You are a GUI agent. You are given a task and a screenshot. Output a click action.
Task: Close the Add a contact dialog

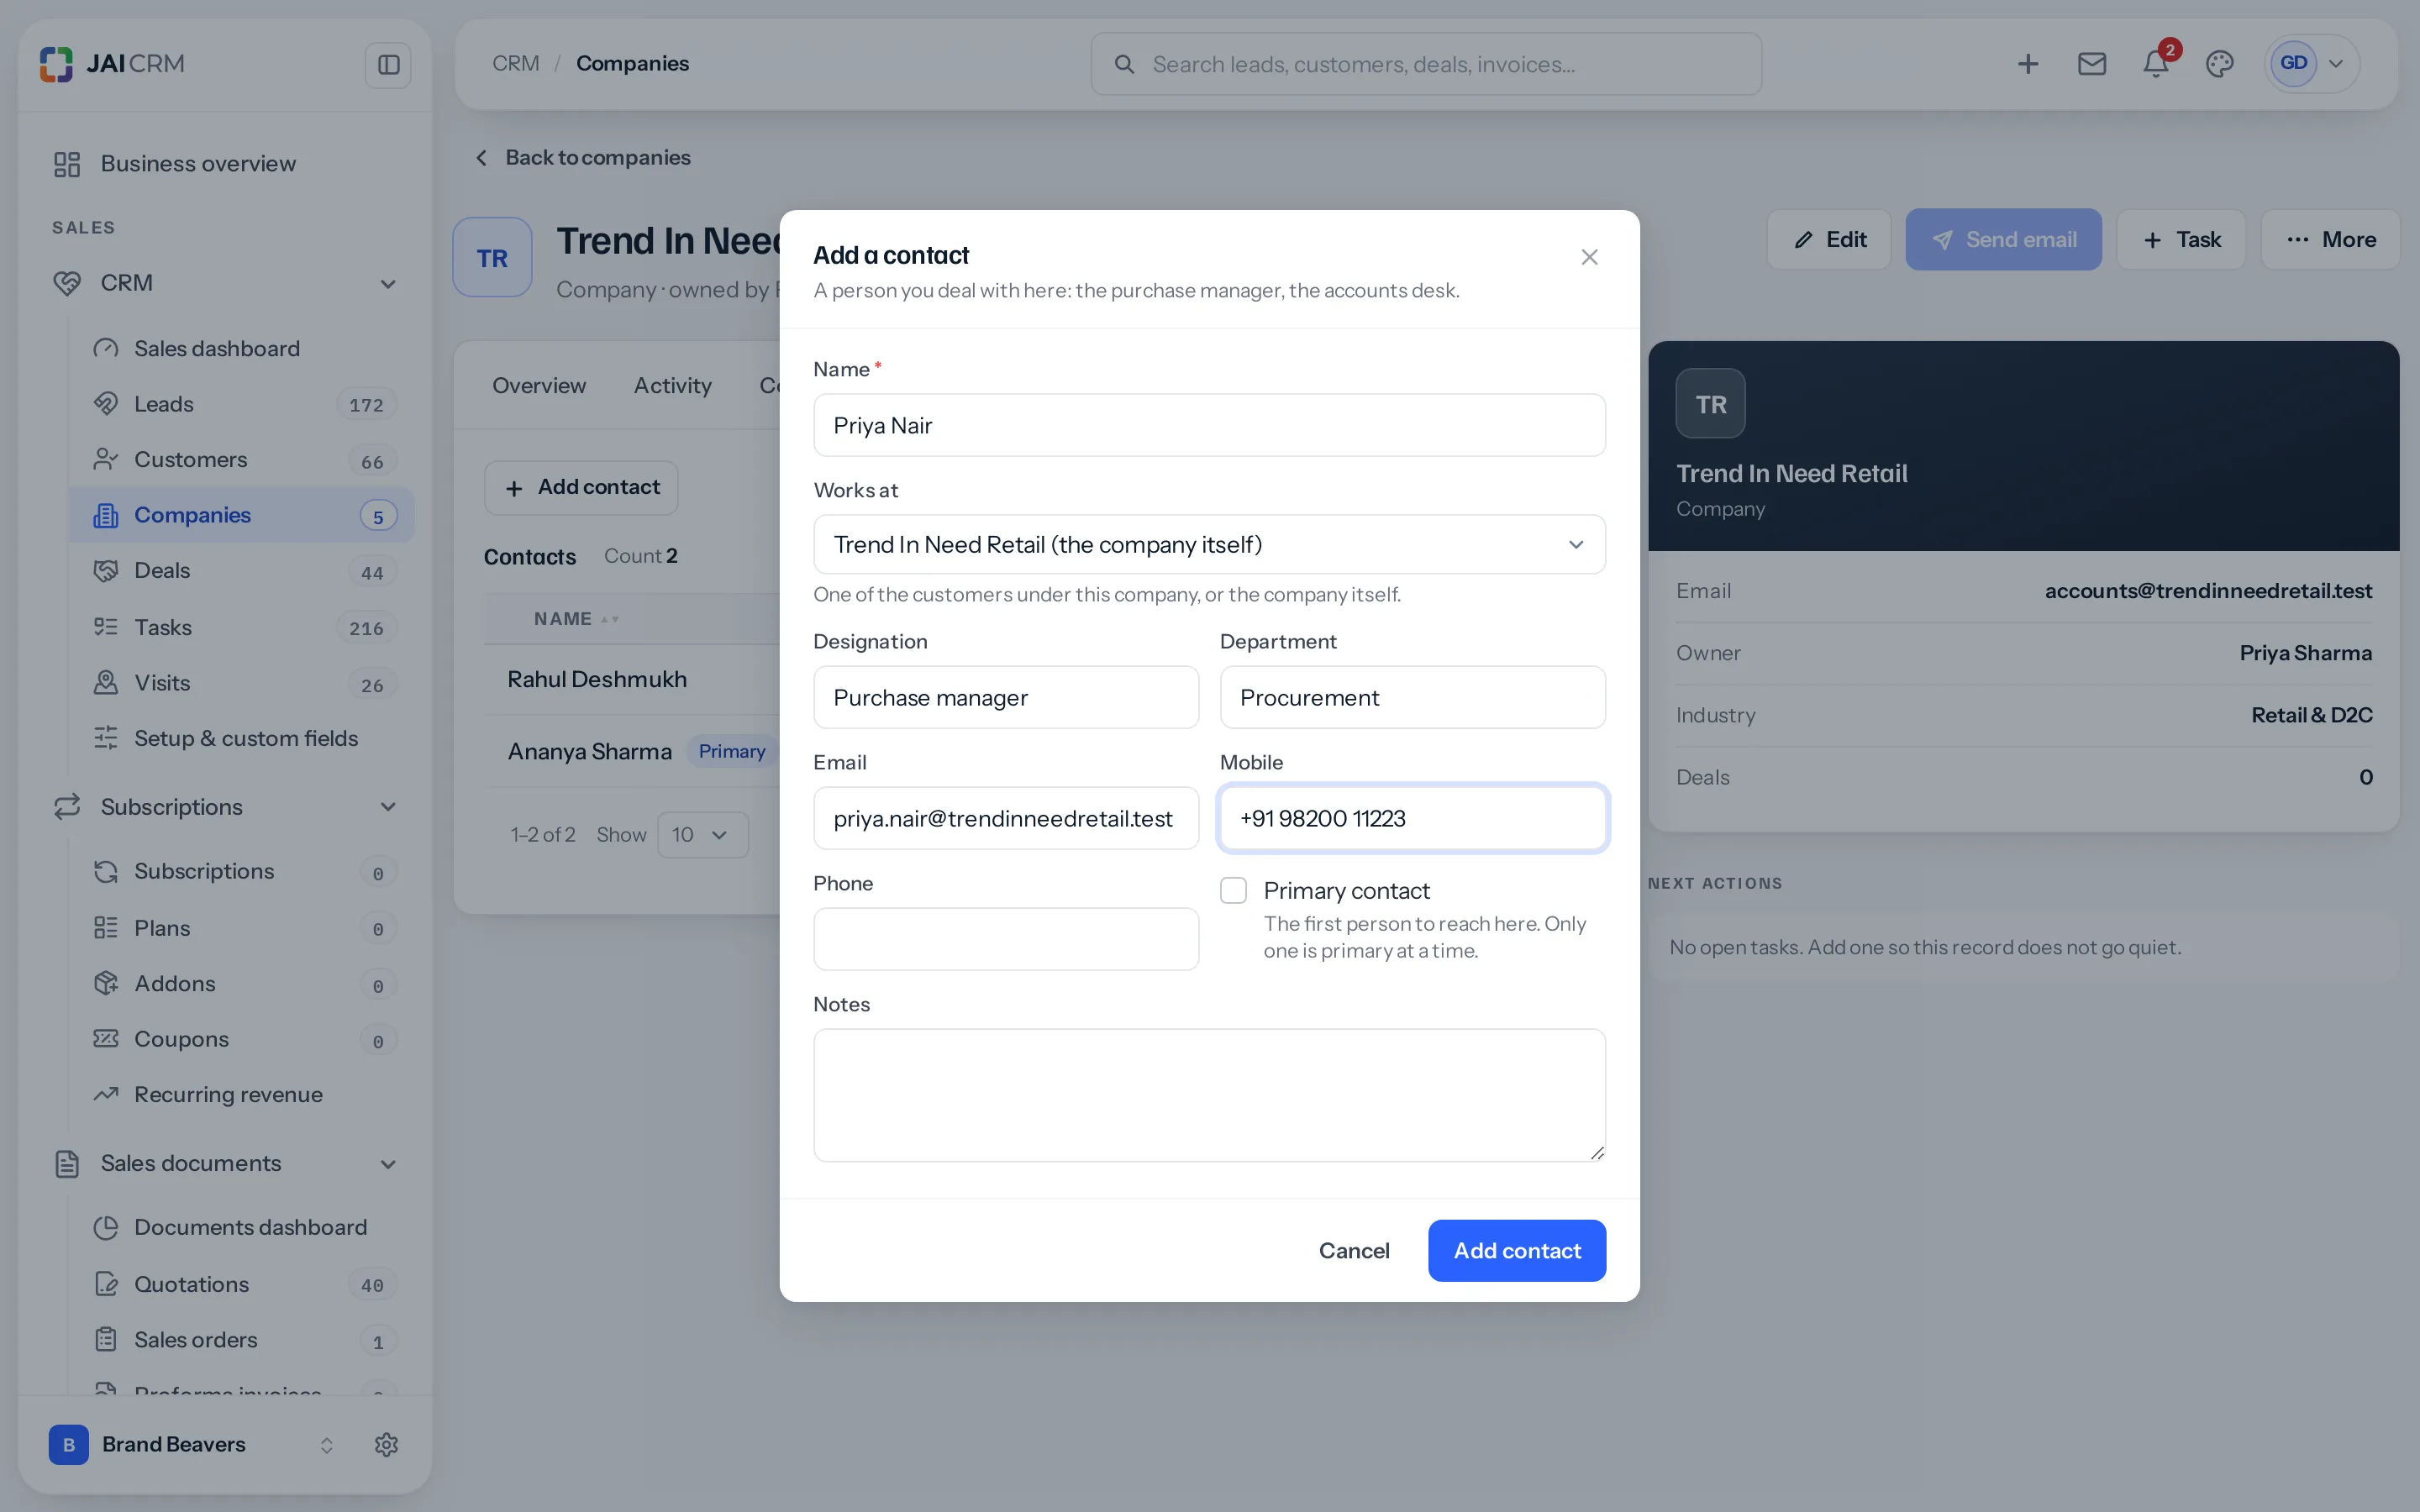(1589, 257)
